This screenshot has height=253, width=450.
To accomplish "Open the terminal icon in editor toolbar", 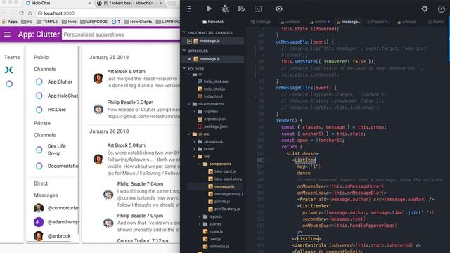I will pyautogui.click(x=258, y=9).
